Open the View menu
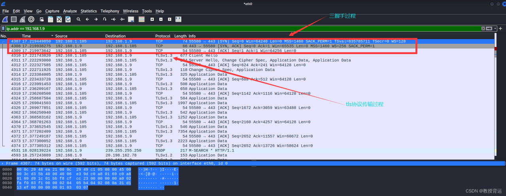This screenshot has width=506, height=196. 28,11
